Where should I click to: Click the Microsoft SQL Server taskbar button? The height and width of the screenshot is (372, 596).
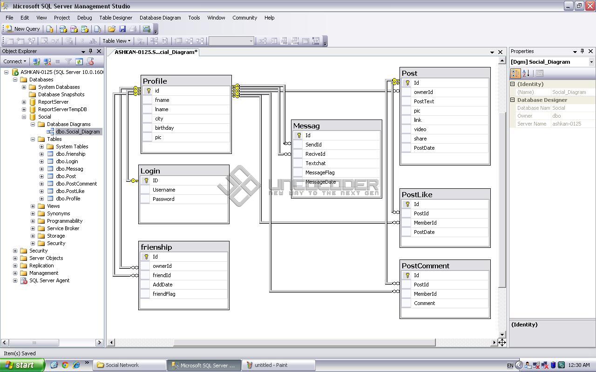coord(204,365)
